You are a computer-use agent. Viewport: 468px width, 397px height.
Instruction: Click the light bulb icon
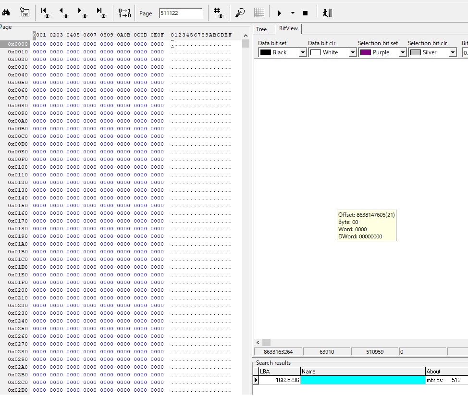coord(240,13)
